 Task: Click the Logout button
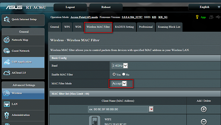coord(70,7)
